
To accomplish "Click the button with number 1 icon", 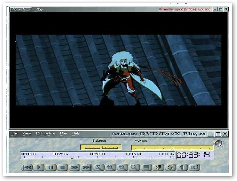I will point(182,168).
